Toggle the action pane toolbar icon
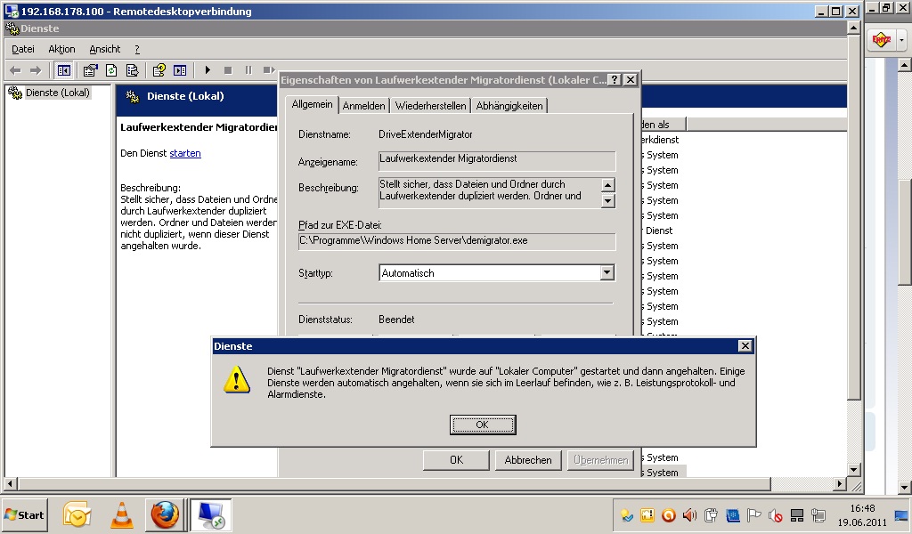Image resolution: width=912 pixels, height=534 pixels. [180, 70]
